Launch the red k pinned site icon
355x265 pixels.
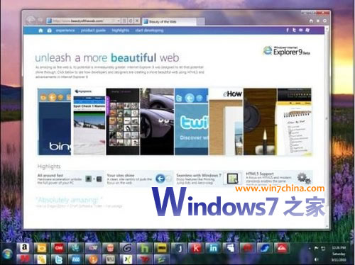[x=196, y=248]
